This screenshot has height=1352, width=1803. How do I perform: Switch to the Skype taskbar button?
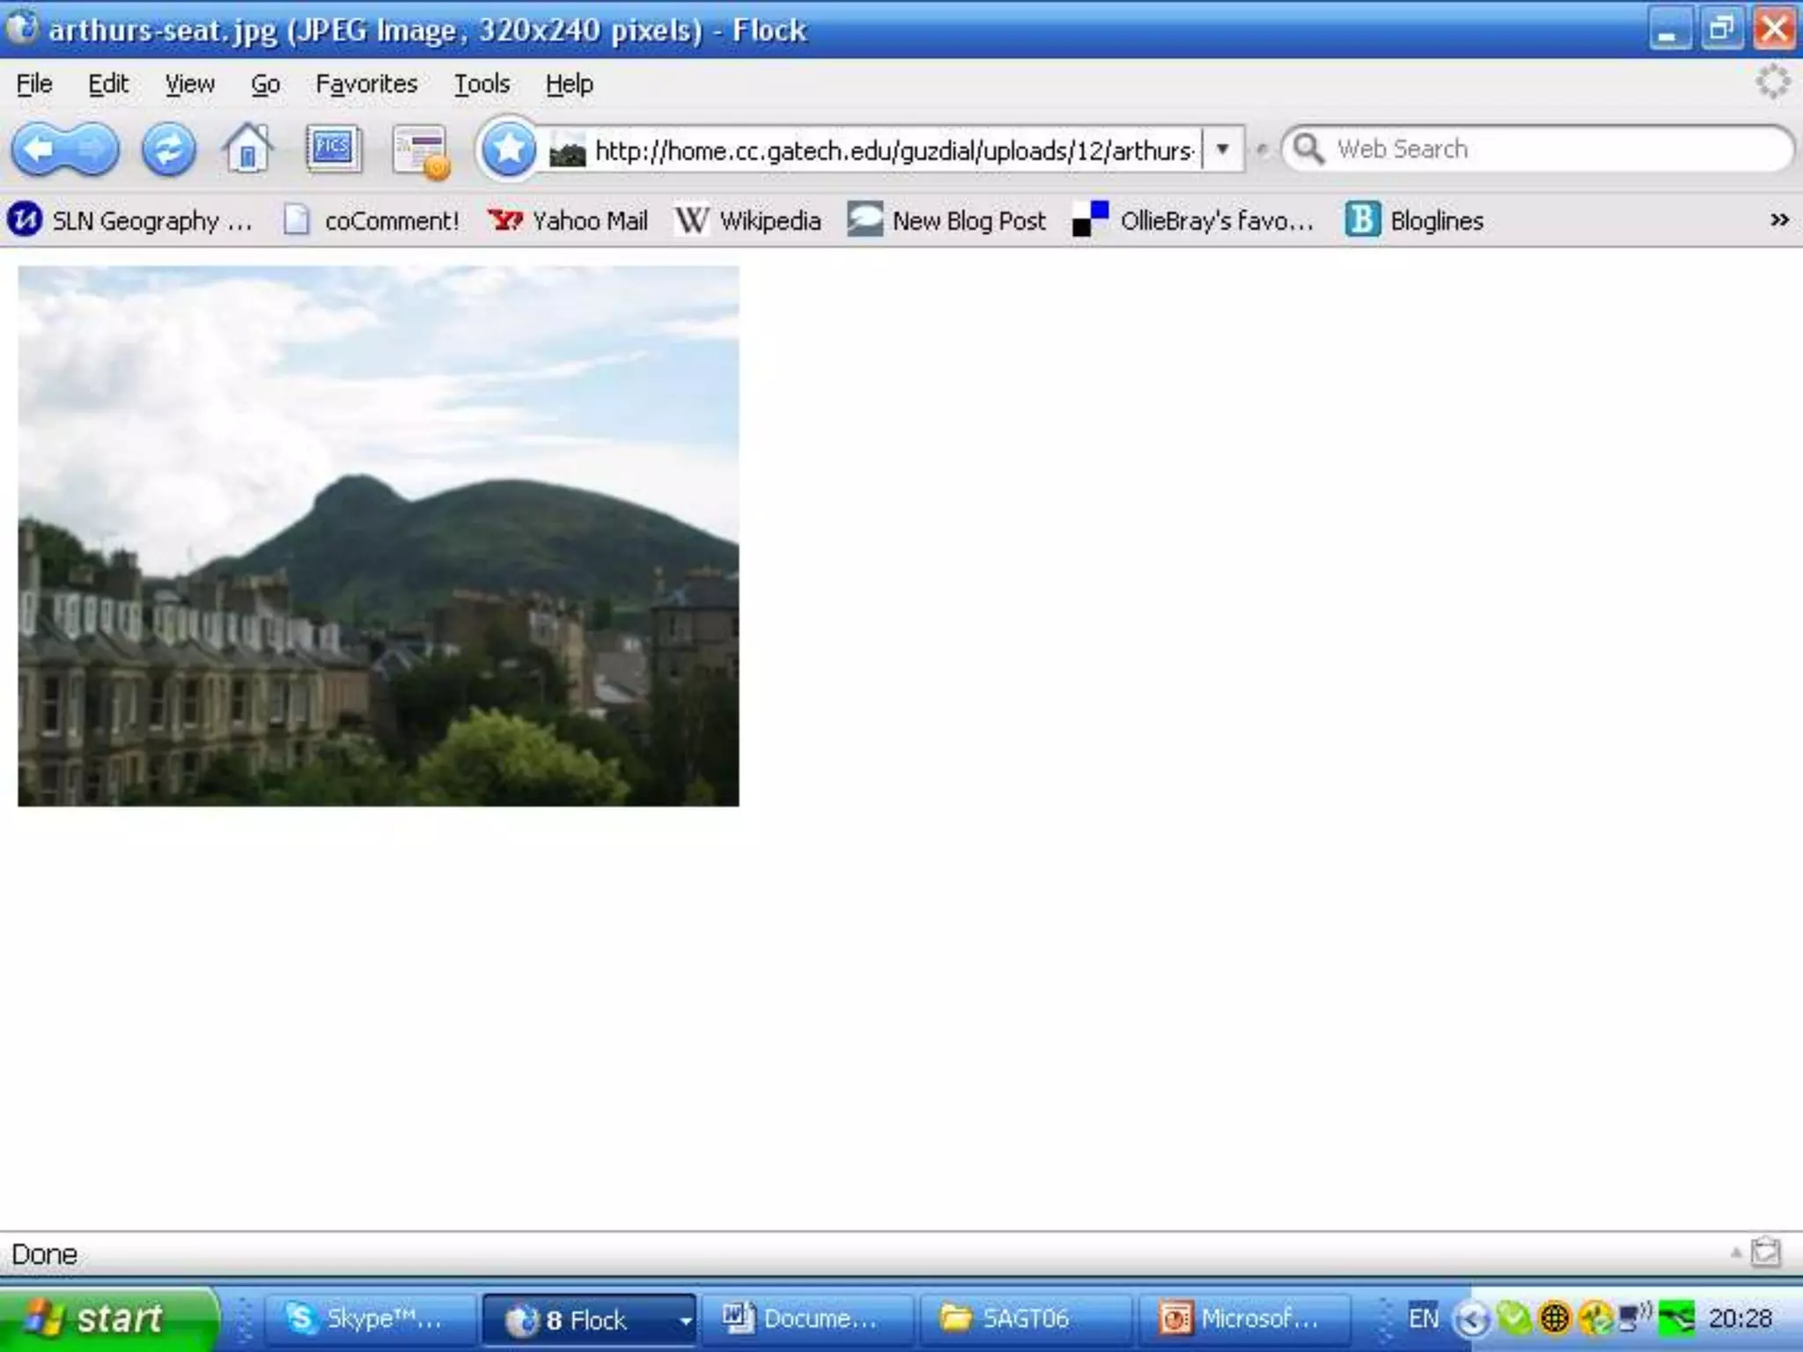coord(370,1319)
